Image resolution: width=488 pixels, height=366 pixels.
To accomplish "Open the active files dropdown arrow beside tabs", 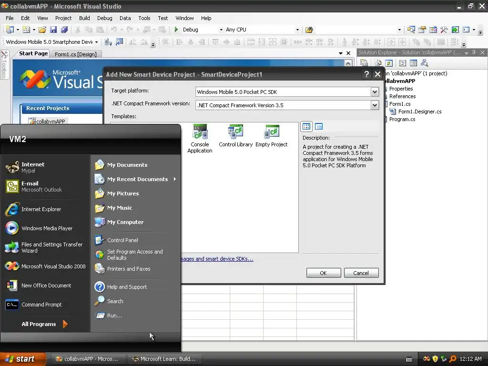I will 341,53.
